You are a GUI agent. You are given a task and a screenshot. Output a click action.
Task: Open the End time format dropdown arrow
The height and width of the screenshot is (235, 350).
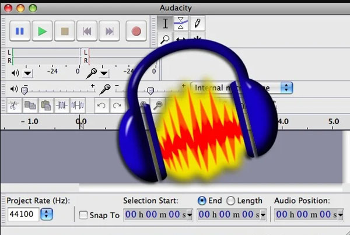click(263, 215)
